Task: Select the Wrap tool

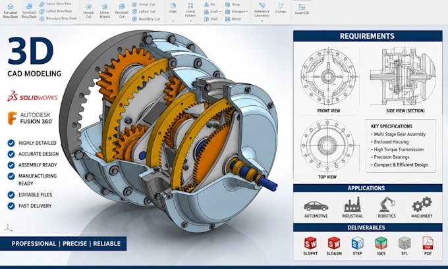Action: (233, 5)
